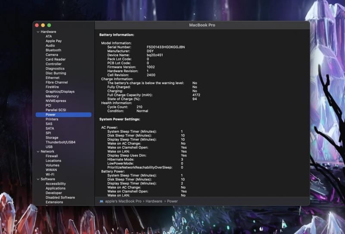
Task: Select Memory in the sidebar
Action: click(52, 96)
